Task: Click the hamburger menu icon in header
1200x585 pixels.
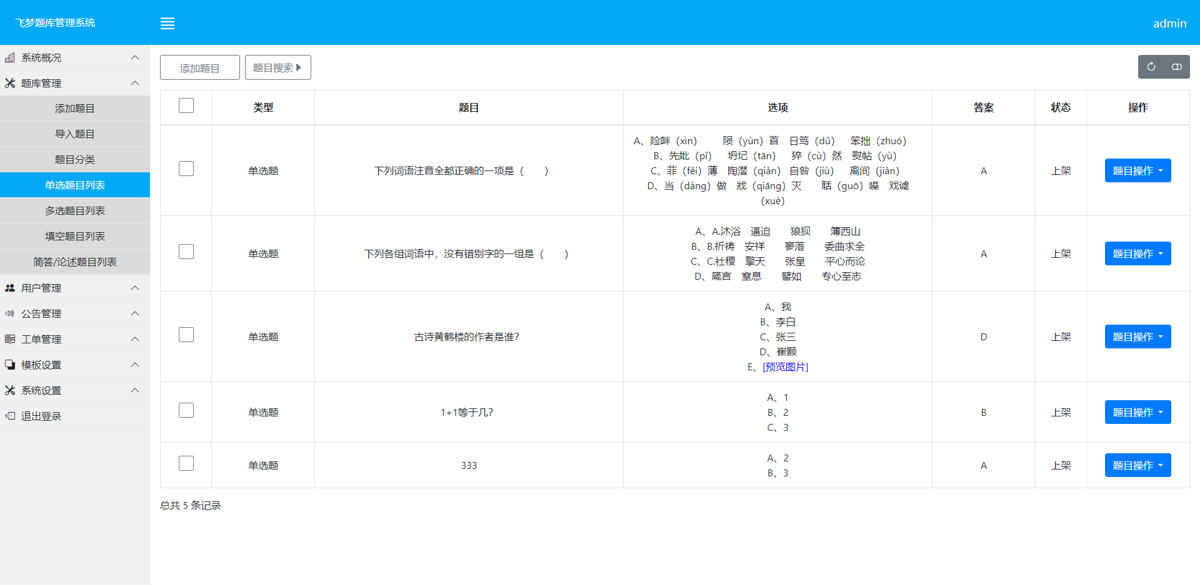Action: 167,24
